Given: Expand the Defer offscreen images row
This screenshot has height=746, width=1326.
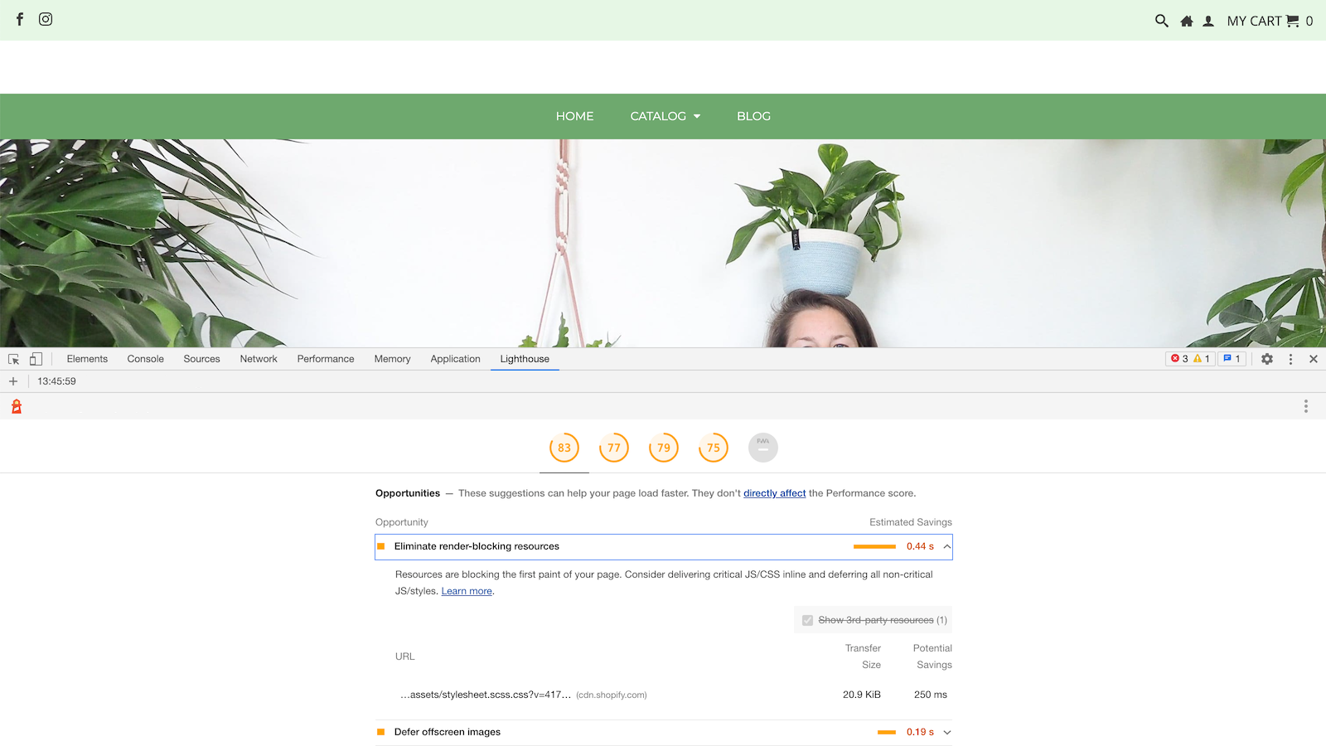Looking at the screenshot, I should (946, 732).
